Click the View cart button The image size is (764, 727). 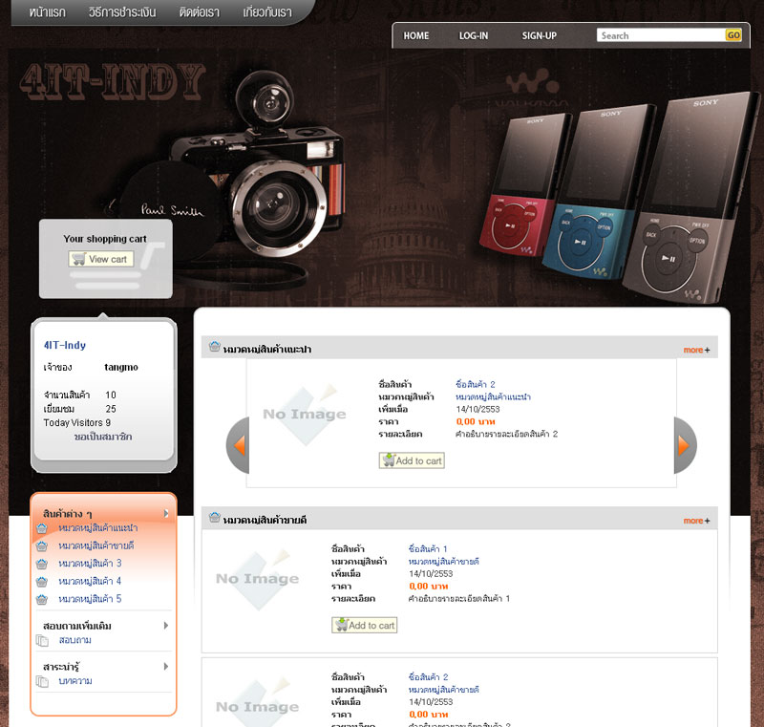coord(101,259)
